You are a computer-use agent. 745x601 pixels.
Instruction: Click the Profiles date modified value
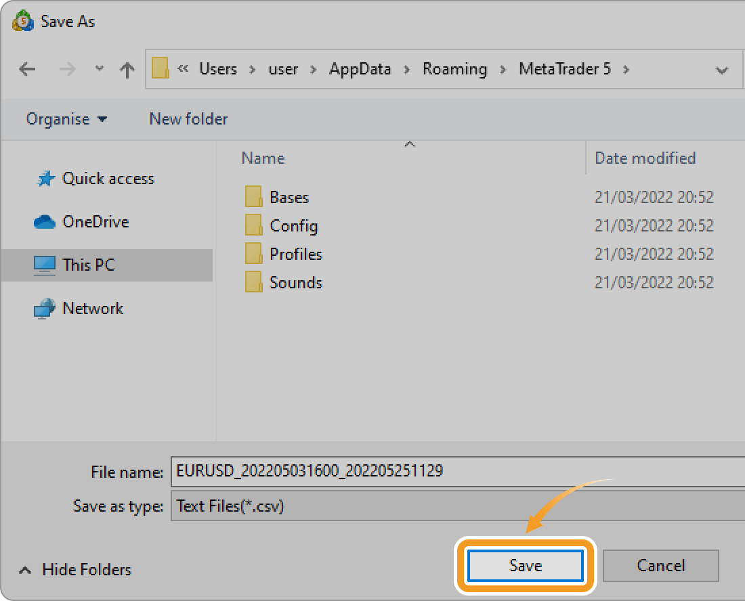point(654,254)
